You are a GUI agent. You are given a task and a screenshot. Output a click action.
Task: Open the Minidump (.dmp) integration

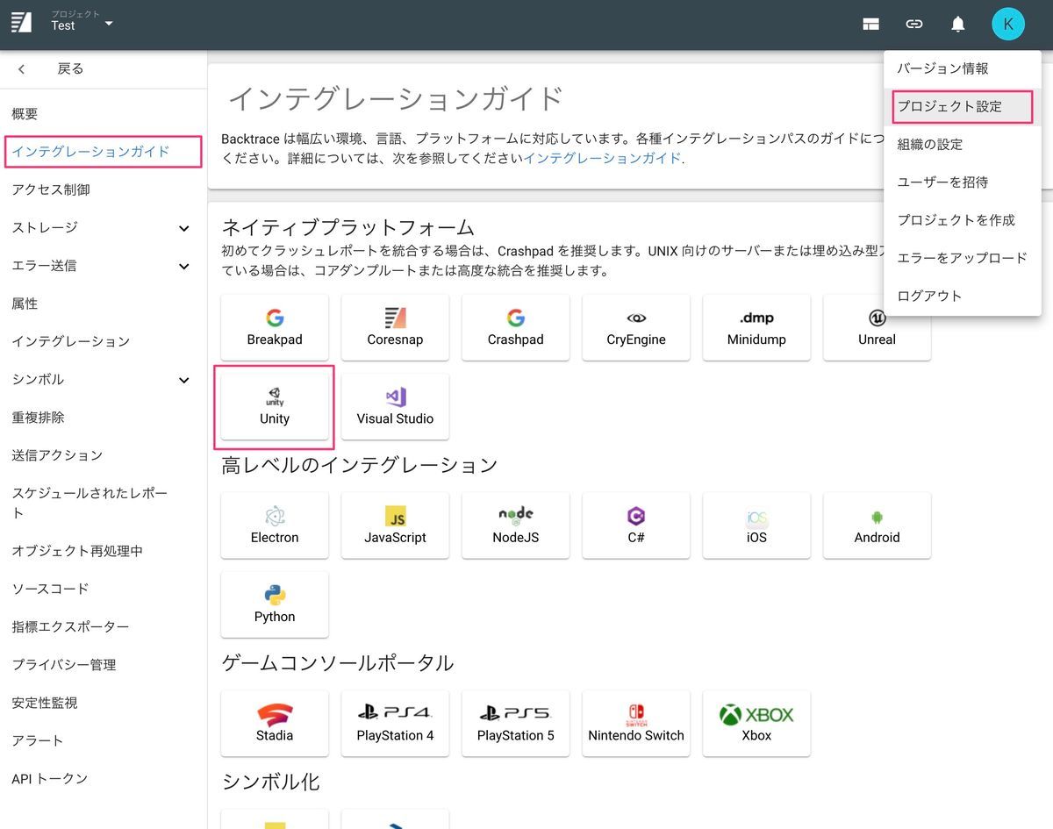coord(756,327)
